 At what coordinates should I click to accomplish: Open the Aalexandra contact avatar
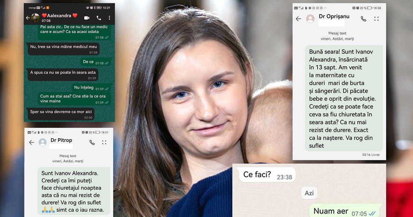35,18
